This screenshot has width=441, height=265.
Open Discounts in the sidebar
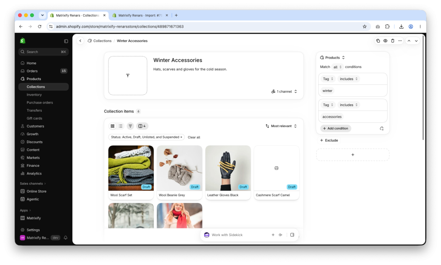[x=43, y=142]
